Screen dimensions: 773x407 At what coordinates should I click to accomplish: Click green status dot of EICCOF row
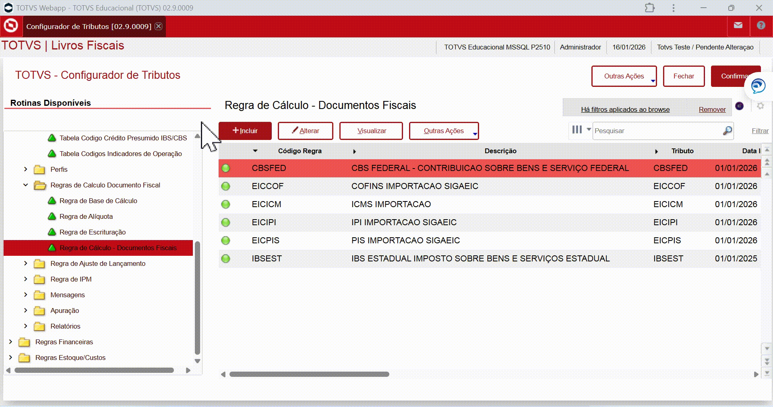click(226, 186)
